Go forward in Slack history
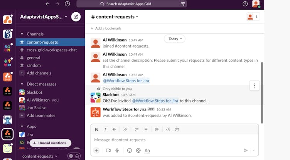The image size is (290, 160). point(57,4)
